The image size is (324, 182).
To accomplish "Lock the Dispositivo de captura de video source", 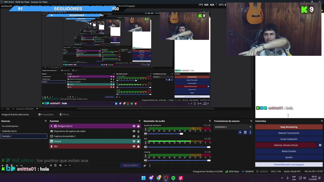I will pos(138,131).
